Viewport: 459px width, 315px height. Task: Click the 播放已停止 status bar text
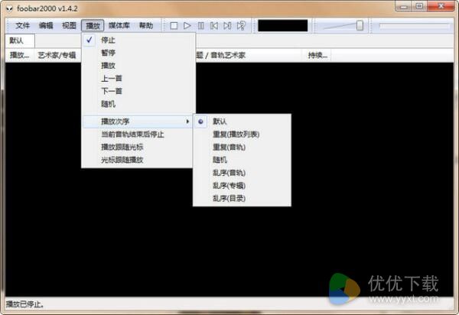25,304
